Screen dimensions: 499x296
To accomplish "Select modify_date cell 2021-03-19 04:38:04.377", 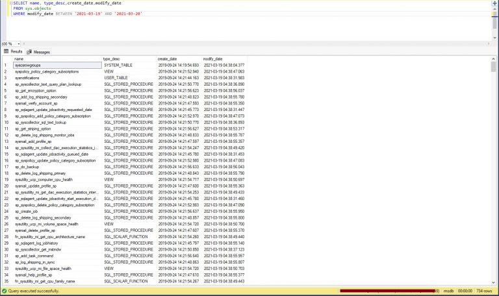I will click(x=224, y=65).
